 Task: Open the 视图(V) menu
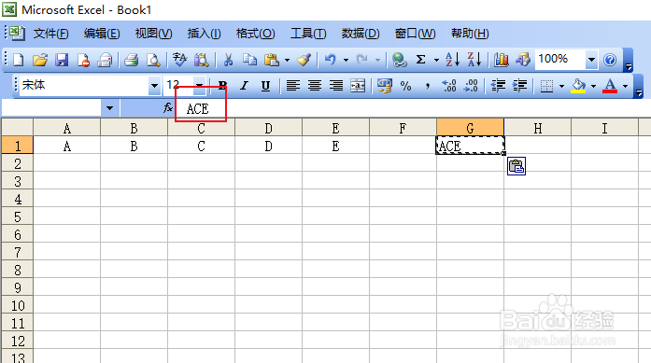click(153, 34)
